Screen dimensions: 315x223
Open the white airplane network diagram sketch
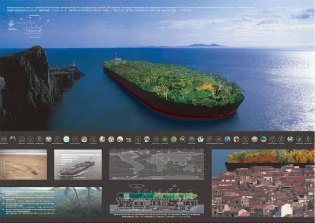pyautogui.click(x=29, y=27)
